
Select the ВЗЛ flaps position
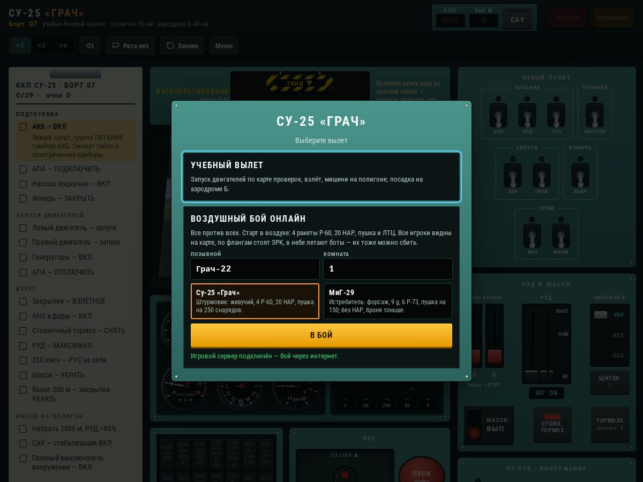(610, 335)
